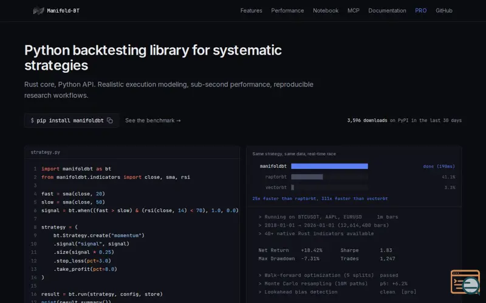The image size is (486, 303).
Task: Click the 3,596 downloads text
Action: coord(367,120)
